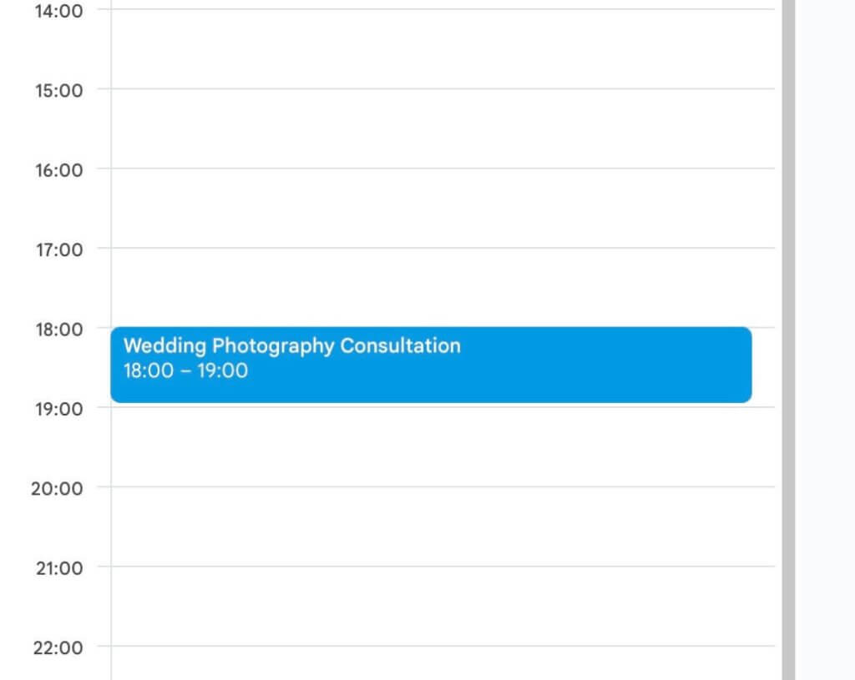855x680 pixels.
Task: Select the 16:00 hour label
Action: pos(58,170)
